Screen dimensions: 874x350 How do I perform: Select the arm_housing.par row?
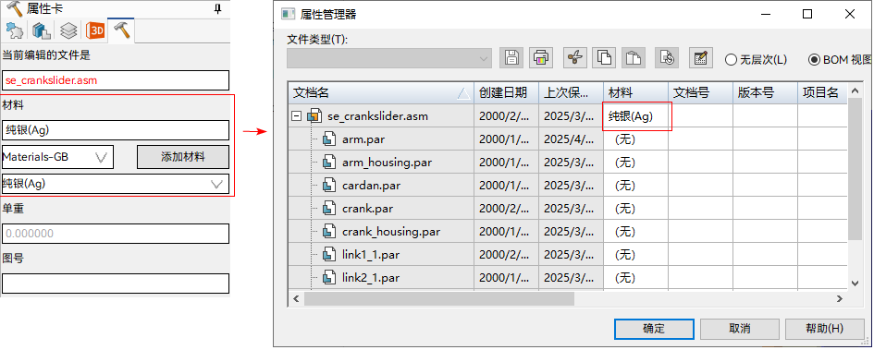point(568,163)
